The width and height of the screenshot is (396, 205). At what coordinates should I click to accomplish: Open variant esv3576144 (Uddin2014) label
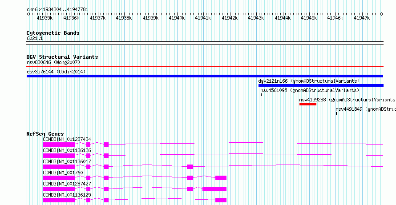[x=56, y=72]
